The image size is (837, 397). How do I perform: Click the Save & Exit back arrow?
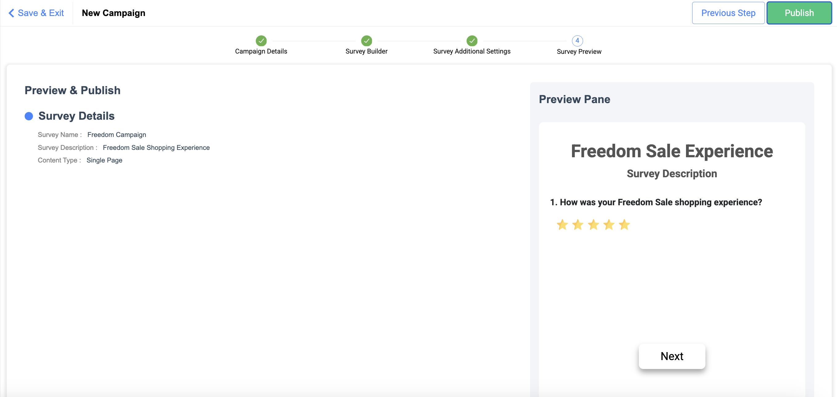click(x=11, y=13)
